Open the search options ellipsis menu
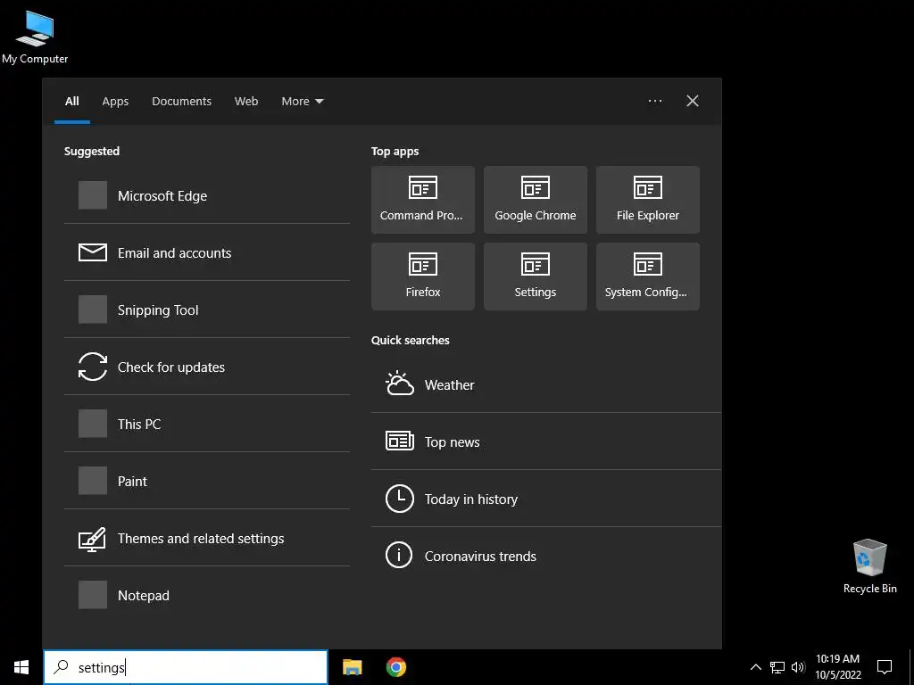The height and width of the screenshot is (685, 914). point(654,101)
